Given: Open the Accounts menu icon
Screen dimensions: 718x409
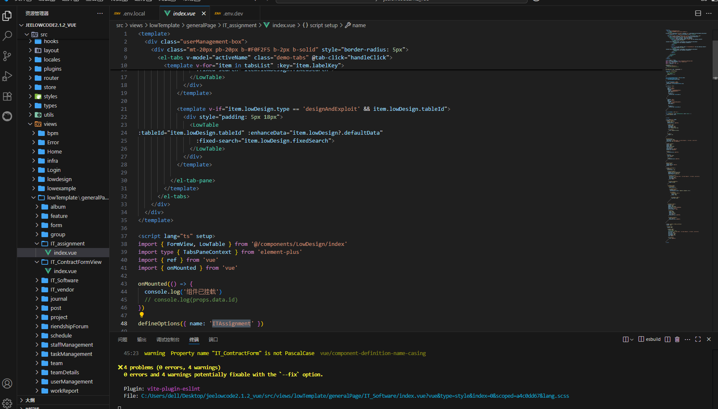Looking at the screenshot, I should (7, 383).
